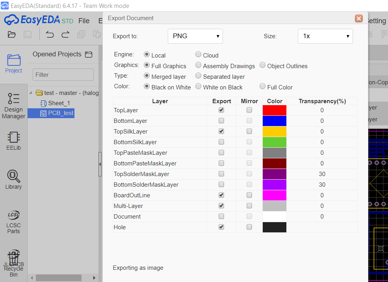Choose Object Outlines graphics option
The height and width of the screenshot is (282, 388).
pyautogui.click(x=263, y=65)
